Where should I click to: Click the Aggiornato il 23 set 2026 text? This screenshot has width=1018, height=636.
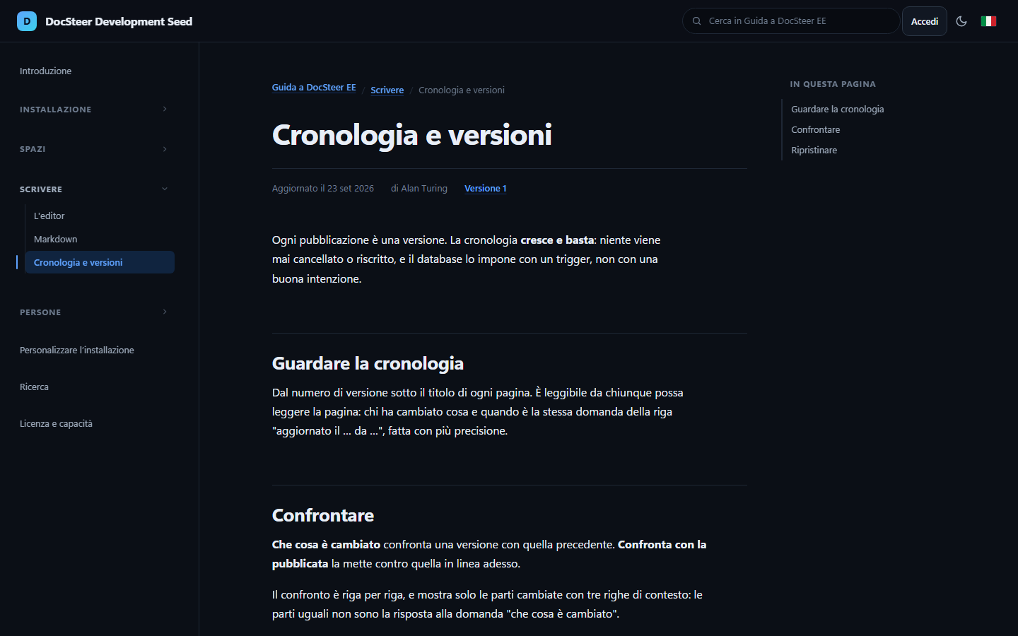pos(323,189)
